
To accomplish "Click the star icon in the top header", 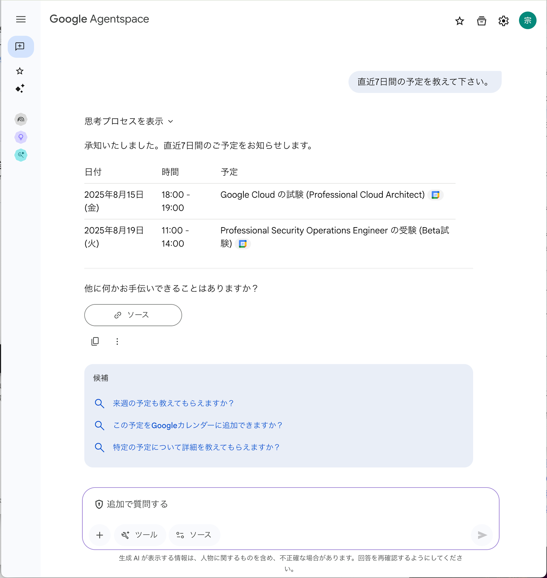I will pos(460,21).
